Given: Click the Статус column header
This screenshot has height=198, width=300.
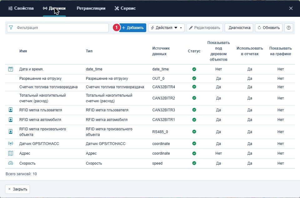Looking at the screenshot, I should 194,51.
